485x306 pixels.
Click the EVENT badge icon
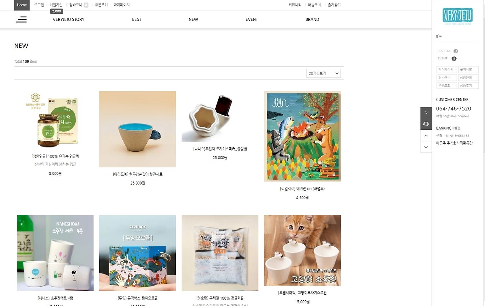454,59
